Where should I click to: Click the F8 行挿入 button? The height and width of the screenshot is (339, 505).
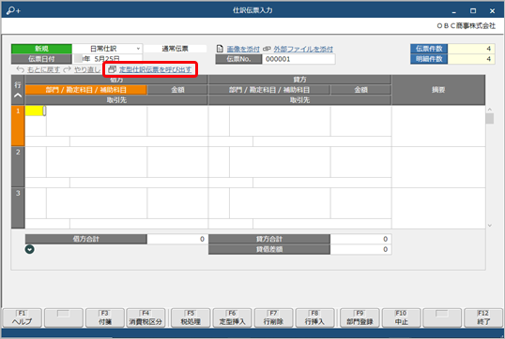[x=314, y=317]
